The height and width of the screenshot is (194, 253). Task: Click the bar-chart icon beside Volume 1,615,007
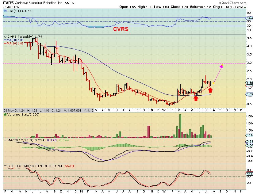pos(5,114)
